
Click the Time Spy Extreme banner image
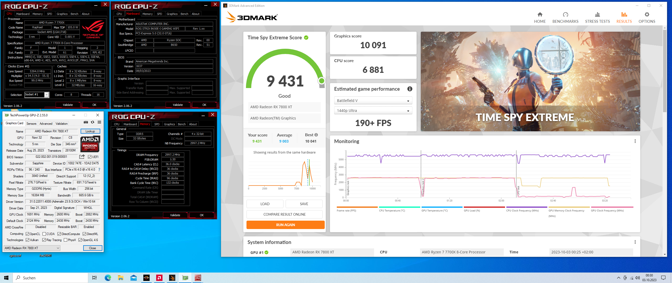click(x=530, y=81)
